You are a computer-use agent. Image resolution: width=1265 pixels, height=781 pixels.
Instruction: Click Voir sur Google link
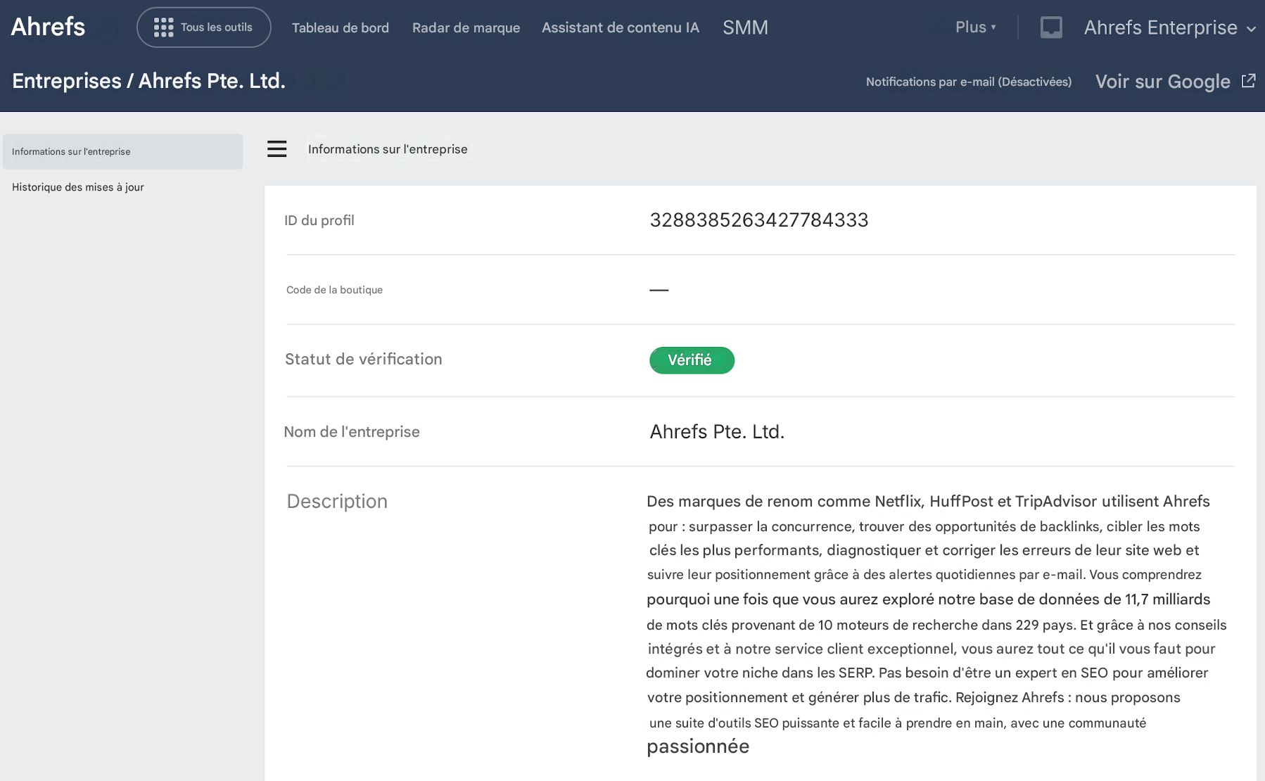click(x=1163, y=82)
